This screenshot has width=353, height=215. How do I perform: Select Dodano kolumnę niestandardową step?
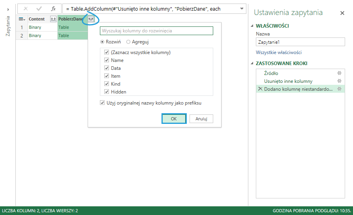coord(298,89)
